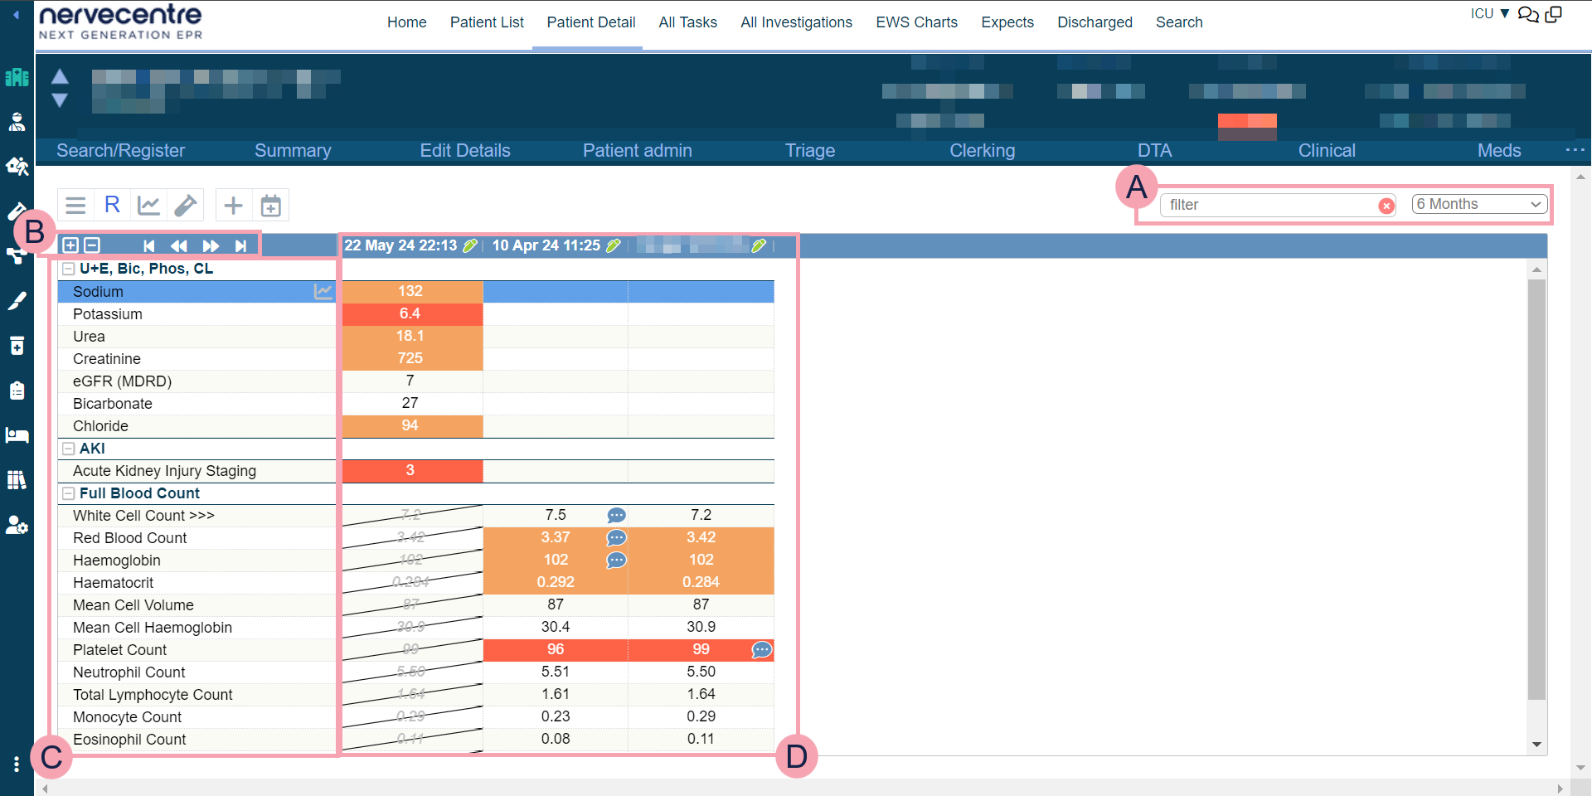
Task: Click the pencil edit icon in toolbar
Action: click(x=185, y=205)
